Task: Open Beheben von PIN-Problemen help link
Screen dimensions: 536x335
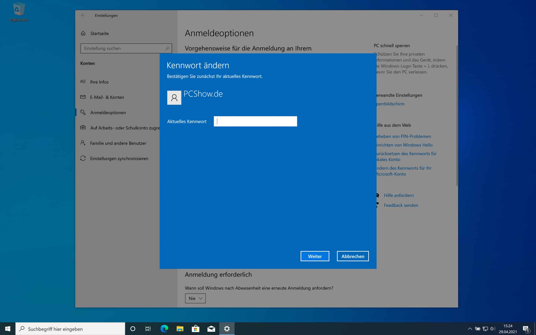Action: tap(403, 136)
